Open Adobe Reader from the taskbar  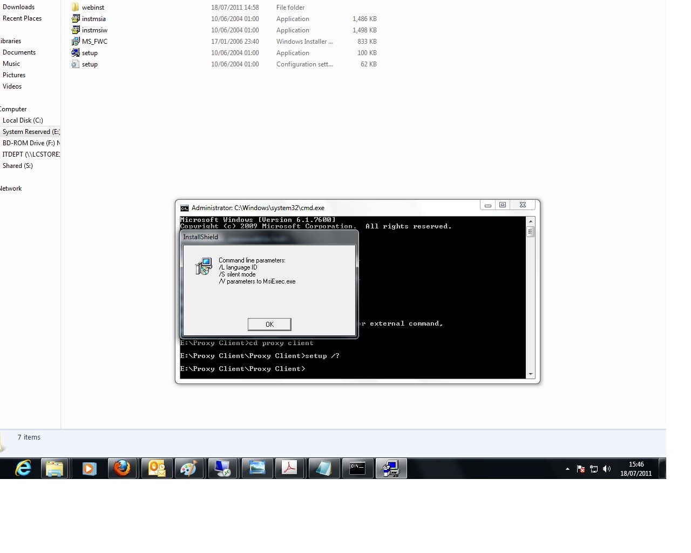[290, 468]
